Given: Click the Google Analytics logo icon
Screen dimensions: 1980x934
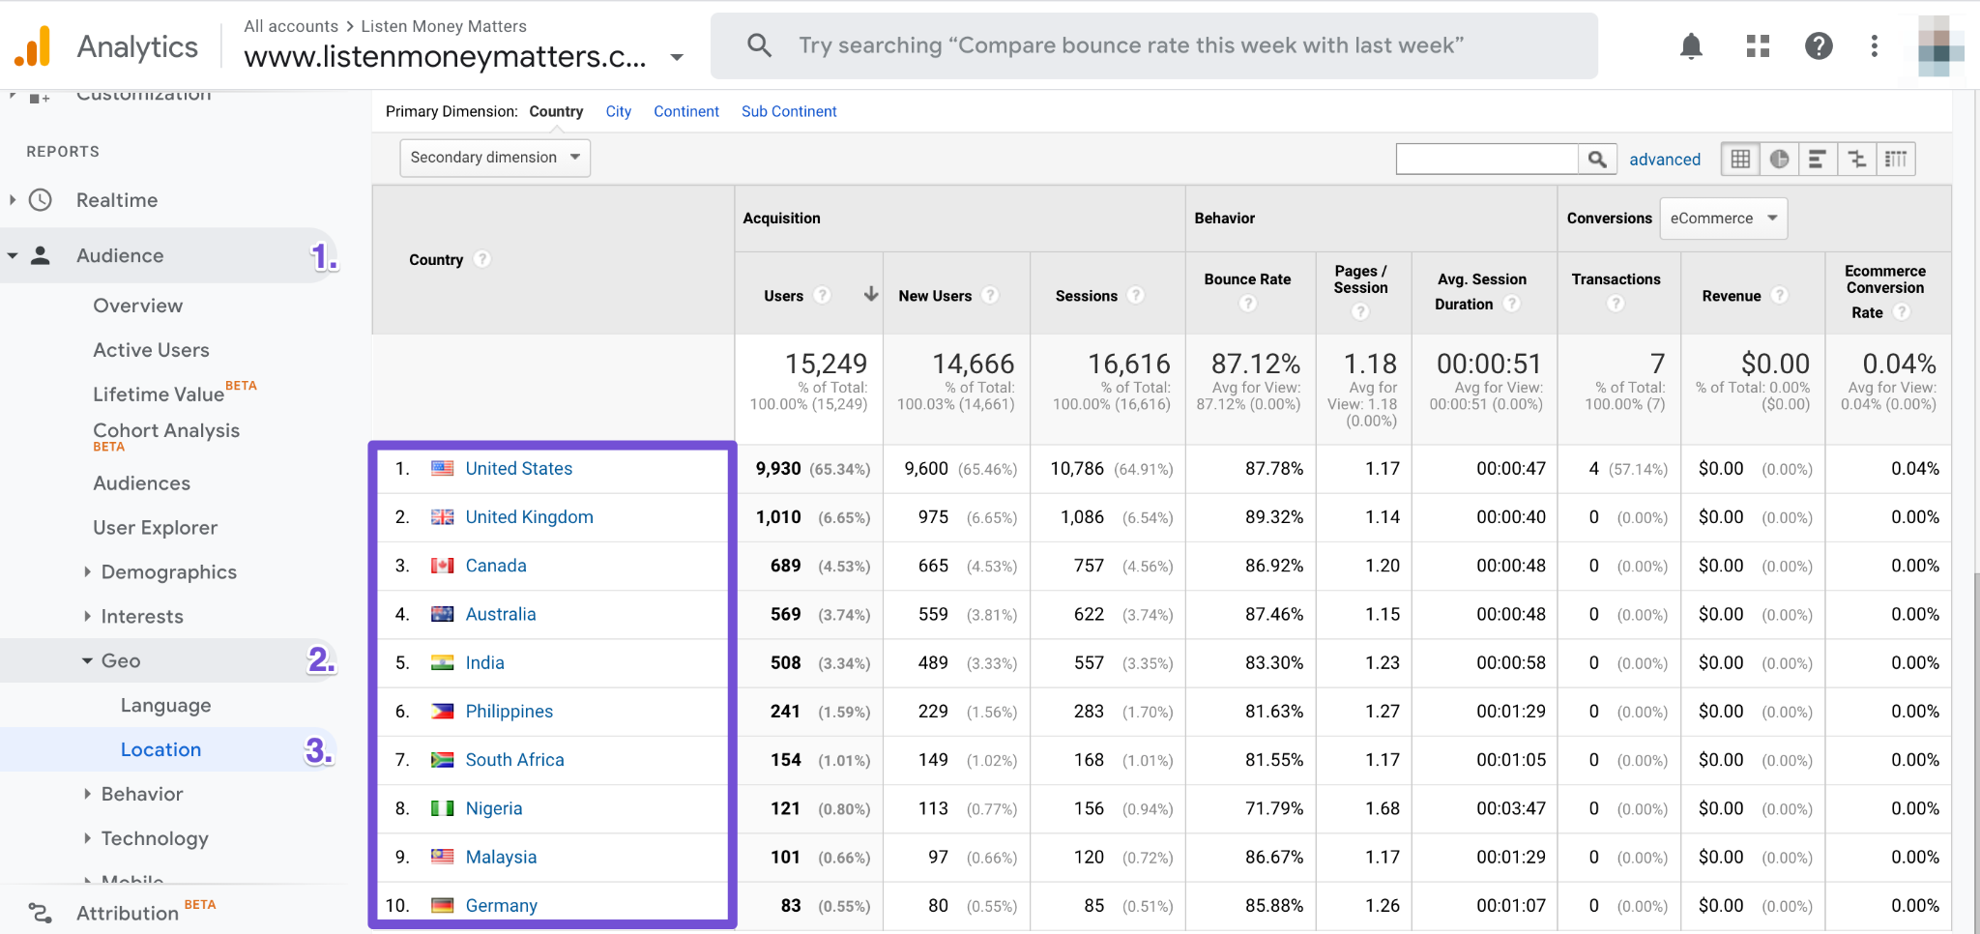Looking at the screenshot, I should [33, 45].
